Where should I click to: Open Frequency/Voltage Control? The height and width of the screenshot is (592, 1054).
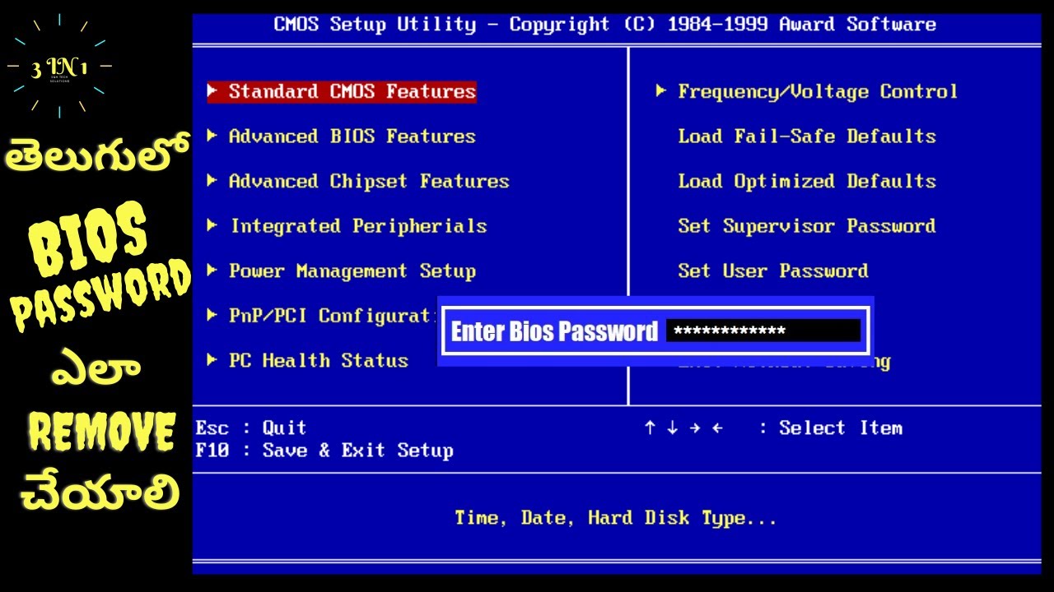click(x=818, y=91)
